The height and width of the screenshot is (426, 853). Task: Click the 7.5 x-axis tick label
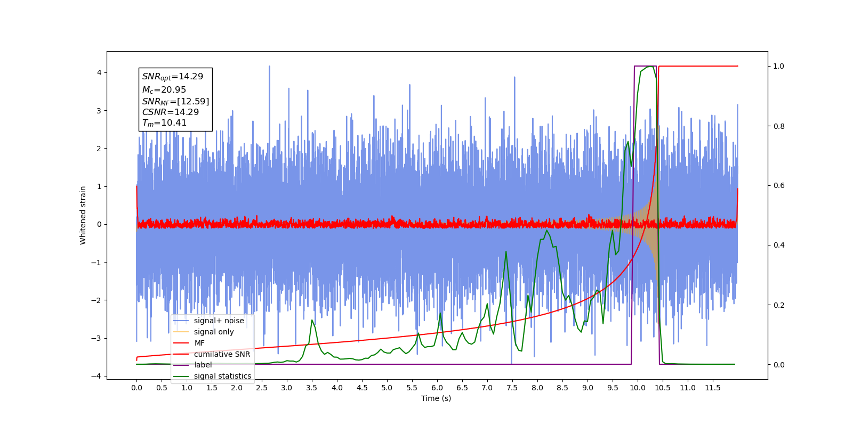(x=512, y=388)
